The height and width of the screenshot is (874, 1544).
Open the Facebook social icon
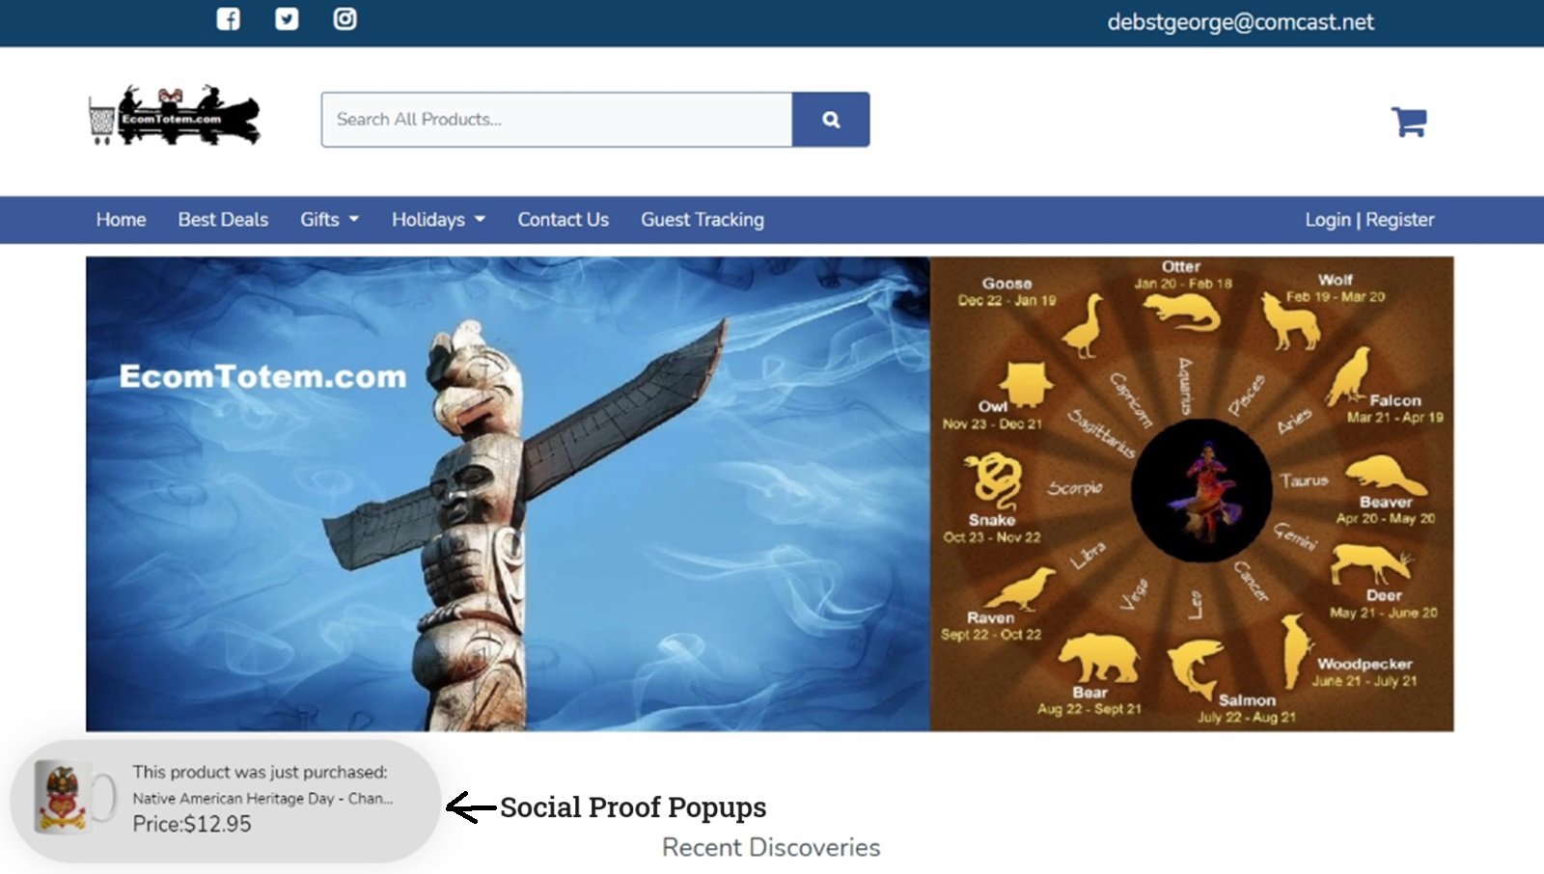228,19
